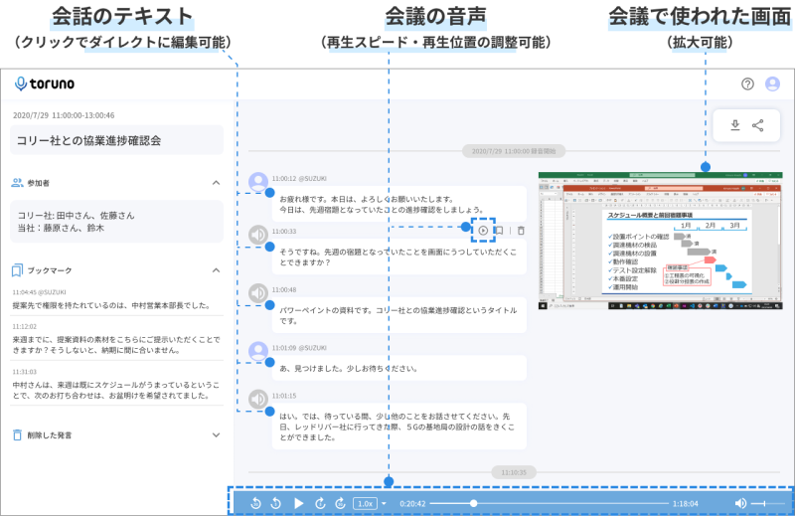Open the 1.0x playback speed dropdown
Screen dimensions: 795x516
tap(384, 504)
